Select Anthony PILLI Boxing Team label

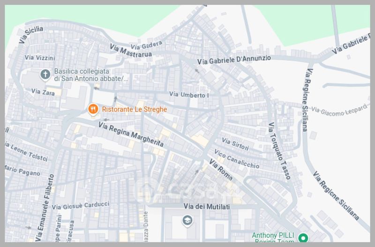273,238
